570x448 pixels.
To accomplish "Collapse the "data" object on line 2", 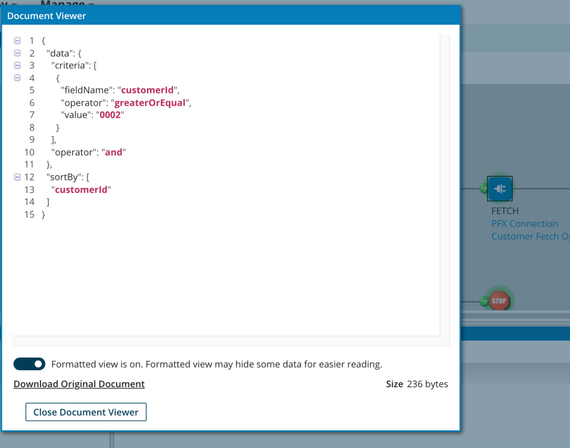I will [17, 53].
